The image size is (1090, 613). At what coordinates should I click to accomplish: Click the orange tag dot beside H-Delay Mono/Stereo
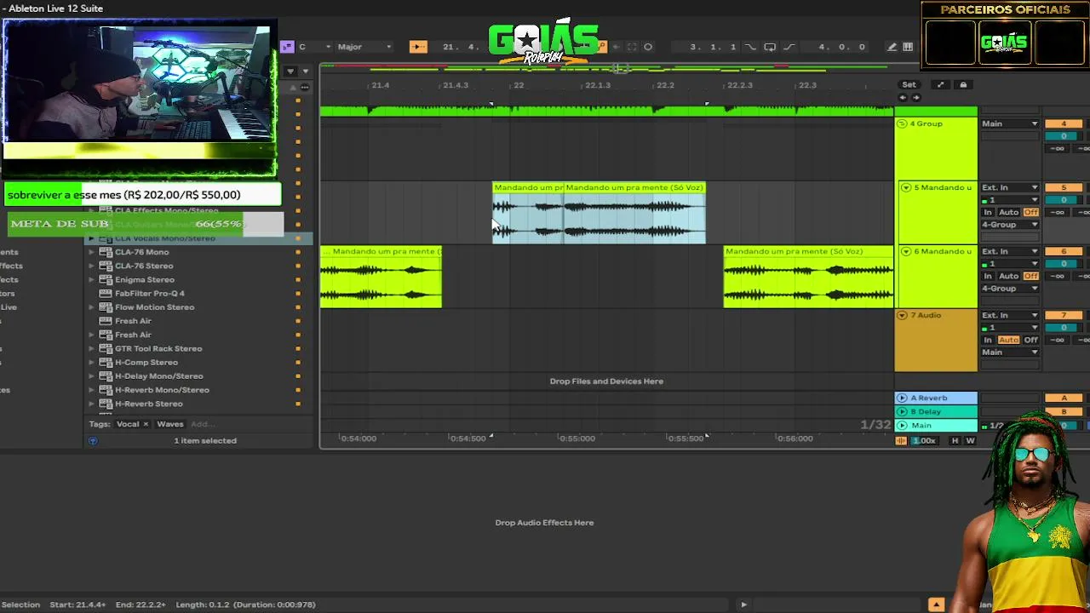[297, 375]
